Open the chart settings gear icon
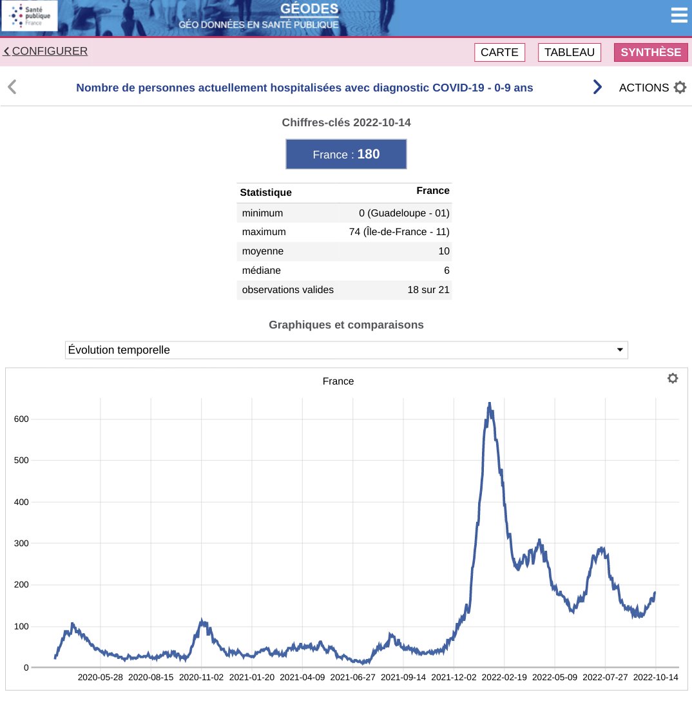Screen dimensions: 692x706 tap(673, 378)
